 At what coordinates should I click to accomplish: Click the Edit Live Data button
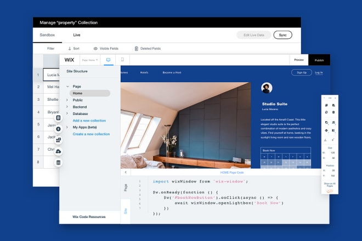pos(254,35)
